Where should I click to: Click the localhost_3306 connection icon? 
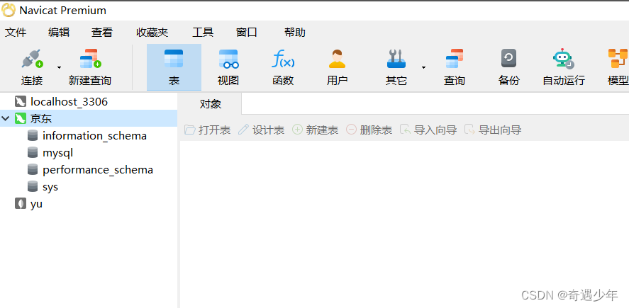click(21, 102)
